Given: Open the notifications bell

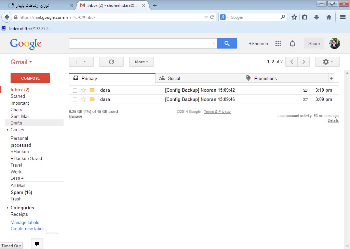Looking at the screenshot, I should point(292,43).
